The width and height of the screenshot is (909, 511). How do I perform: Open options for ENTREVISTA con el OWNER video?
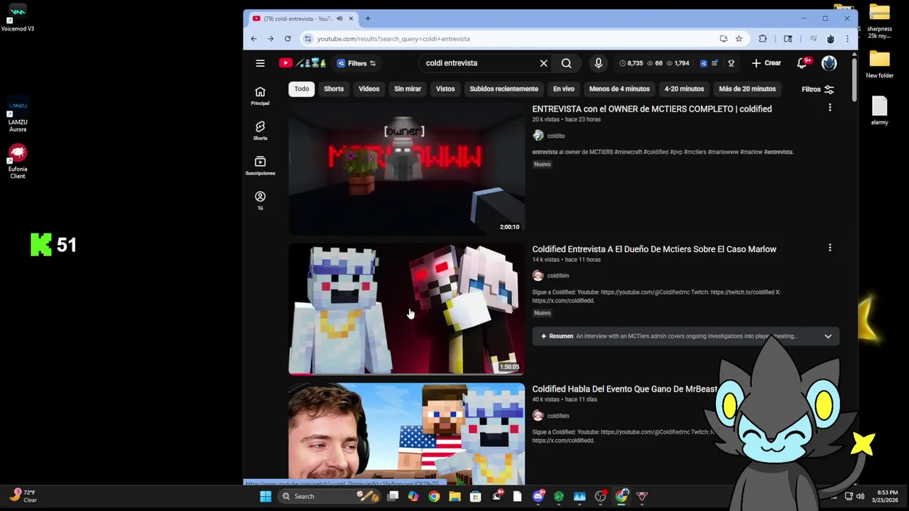[x=829, y=108]
